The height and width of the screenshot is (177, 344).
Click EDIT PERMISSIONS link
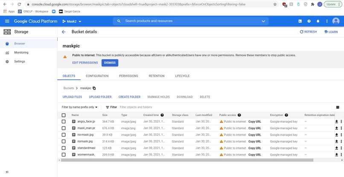coord(85,63)
